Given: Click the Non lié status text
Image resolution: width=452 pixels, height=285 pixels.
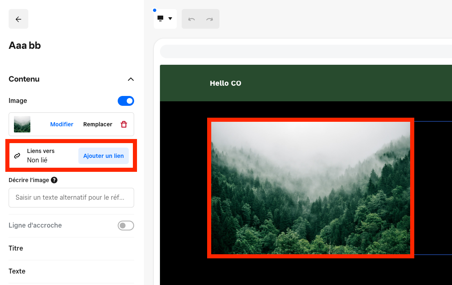Looking at the screenshot, I should coord(37,160).
